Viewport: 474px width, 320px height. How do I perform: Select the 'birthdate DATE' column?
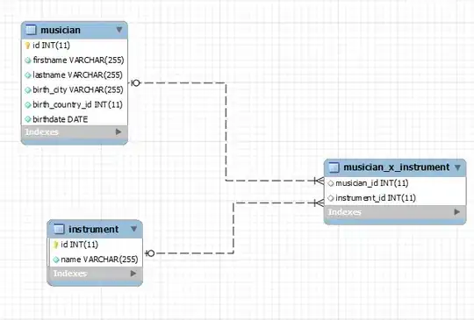(74, 119)
